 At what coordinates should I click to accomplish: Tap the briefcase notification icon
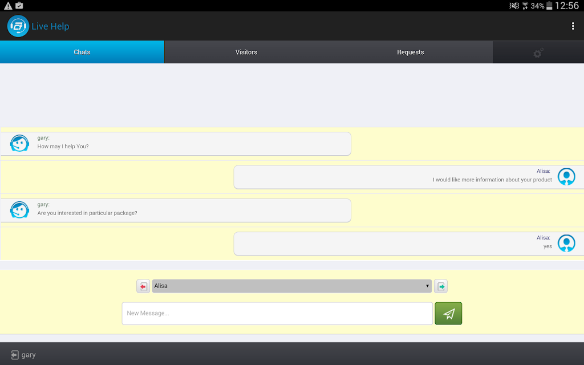point(19,6)
